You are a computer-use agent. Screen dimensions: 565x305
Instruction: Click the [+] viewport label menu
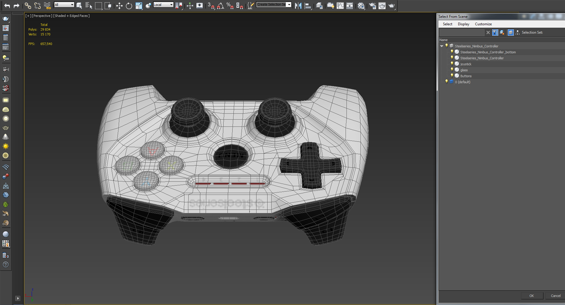coord(28,16)
